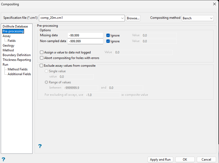The height and width of the screenshot is (163, 219).
Task: Click Missing data Value field
Action: 159,35
